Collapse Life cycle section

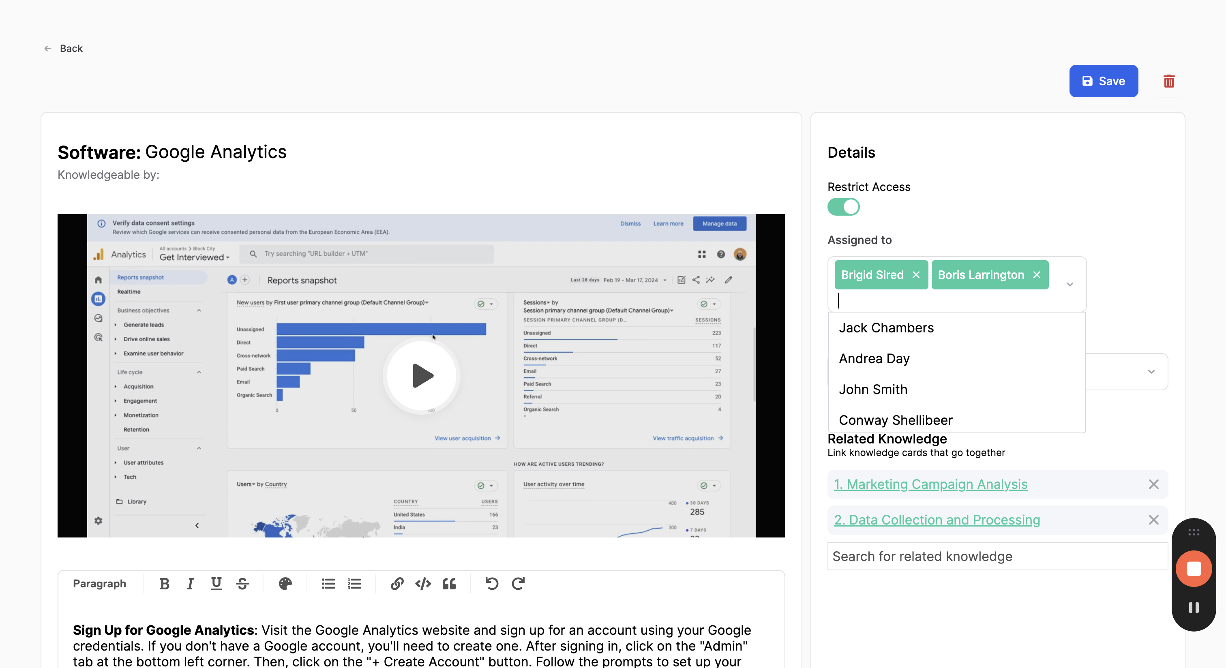[199, 372]
